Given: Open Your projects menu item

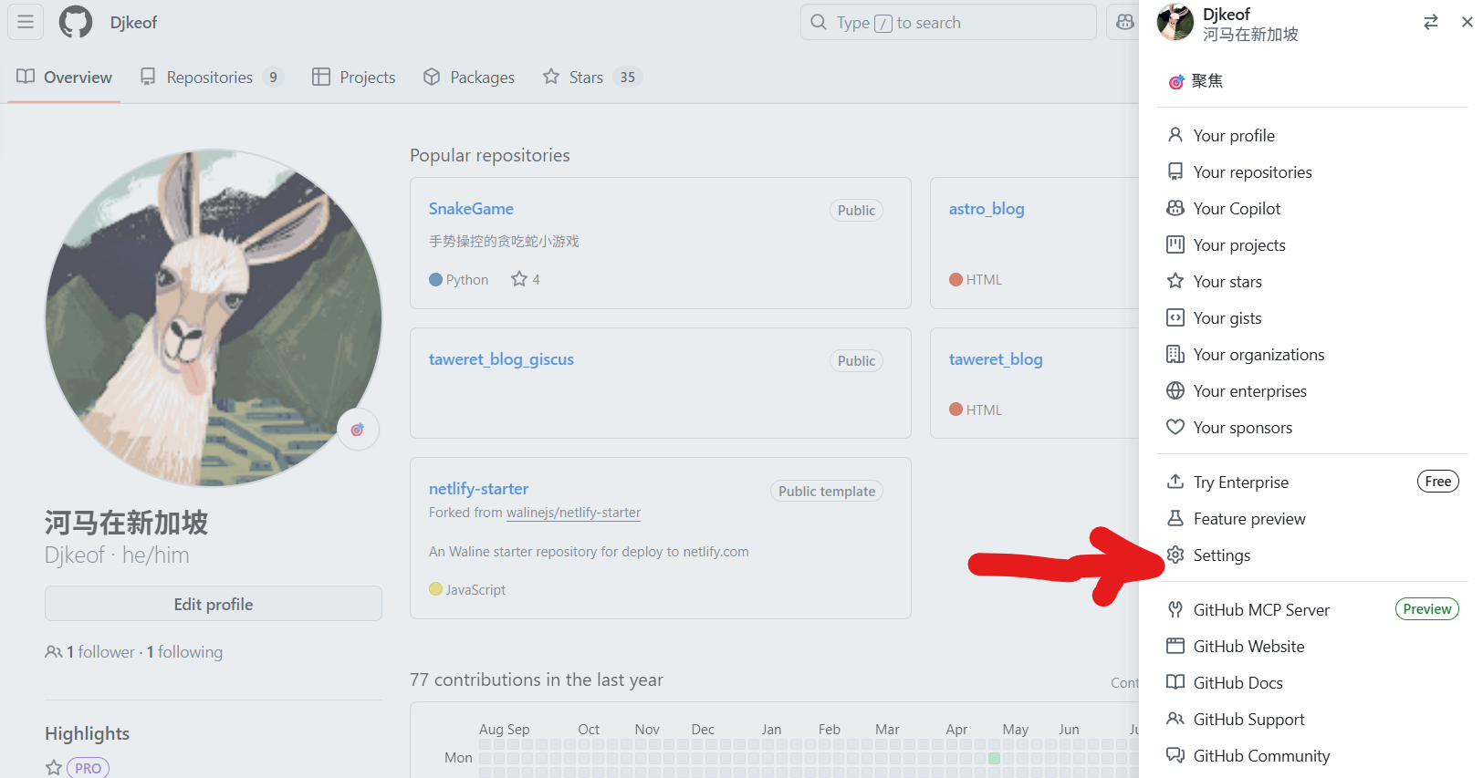Looking at the screenshot, I should point(1312,244).
